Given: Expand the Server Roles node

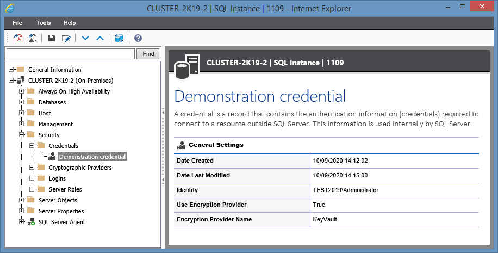Looking at the screenshot, I should click(32, 189).
